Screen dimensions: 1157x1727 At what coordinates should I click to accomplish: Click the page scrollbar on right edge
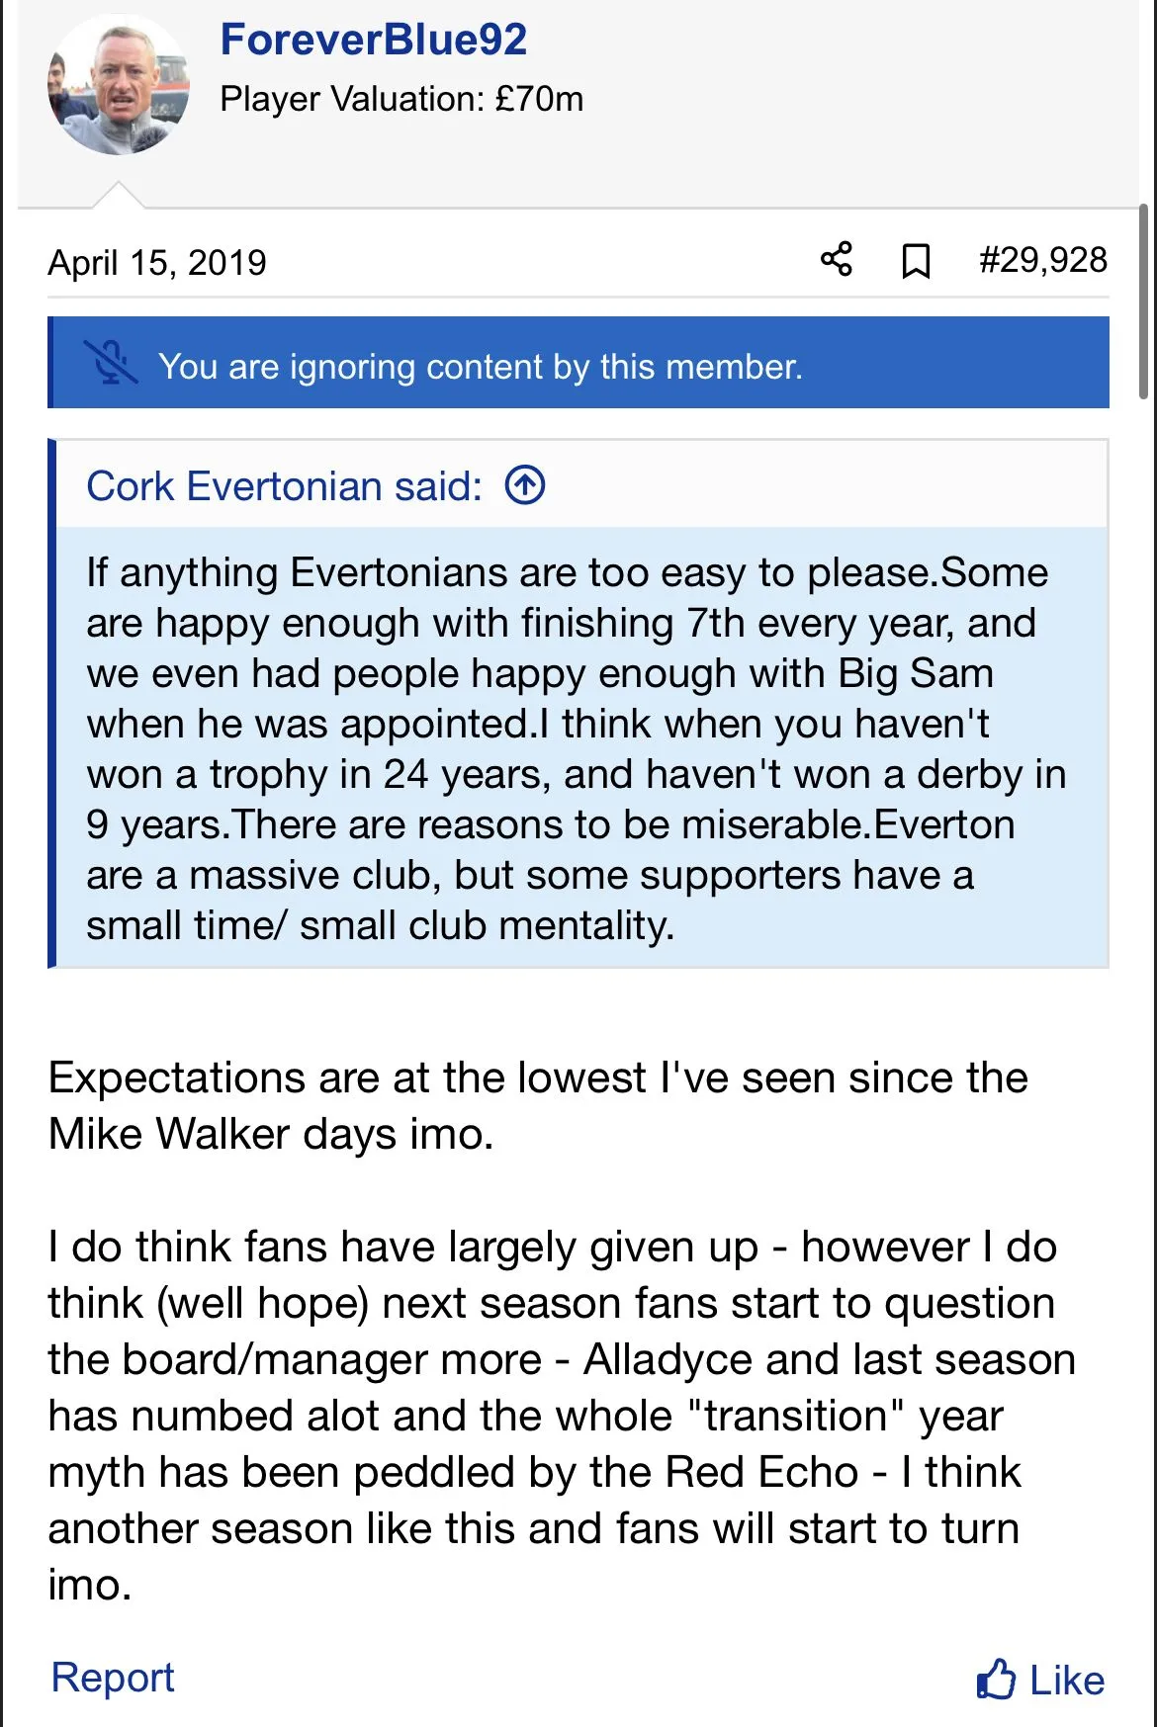(1143, 301)
